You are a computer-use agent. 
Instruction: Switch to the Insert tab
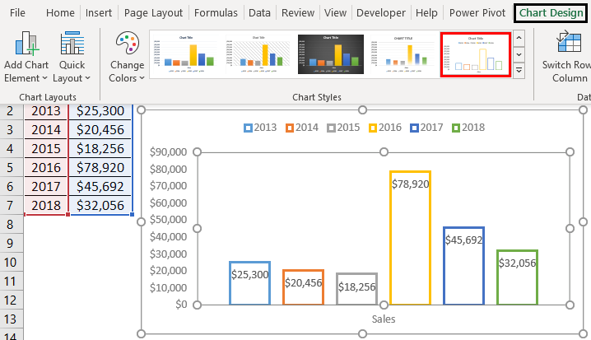pos(99,13)
